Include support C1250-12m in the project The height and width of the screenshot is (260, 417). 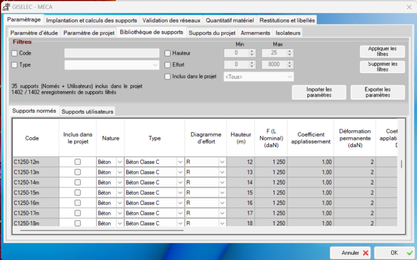point(77,162)
